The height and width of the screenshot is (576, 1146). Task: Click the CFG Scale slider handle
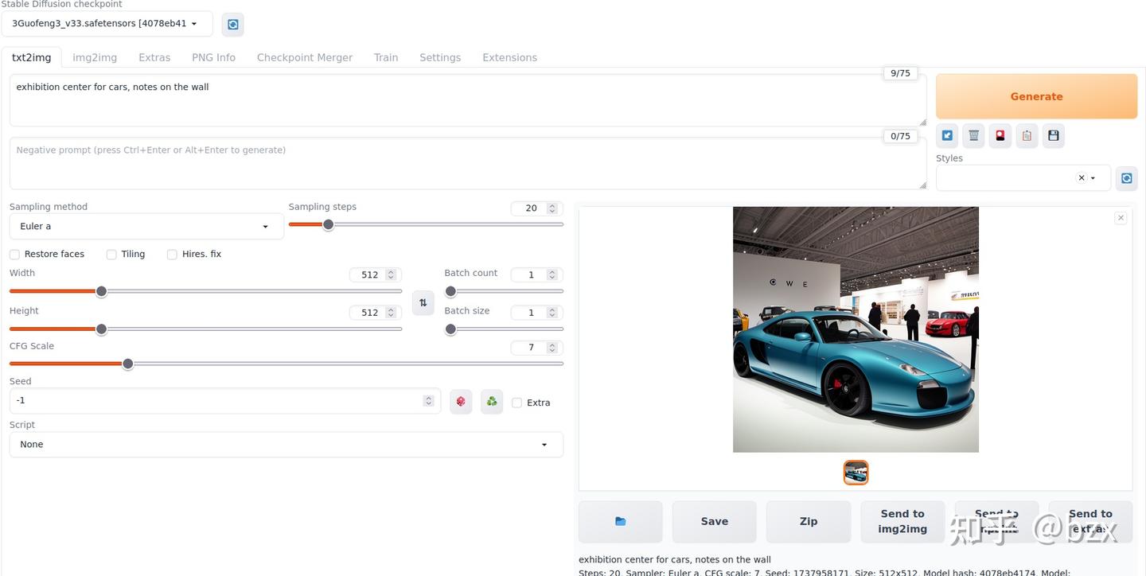[127, 364]
